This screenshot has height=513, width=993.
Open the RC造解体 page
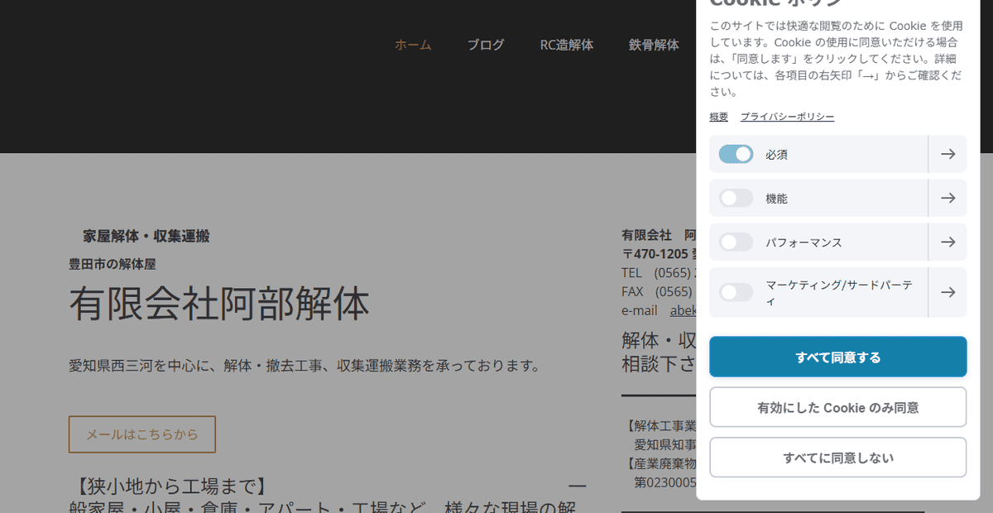pos(567,46)
